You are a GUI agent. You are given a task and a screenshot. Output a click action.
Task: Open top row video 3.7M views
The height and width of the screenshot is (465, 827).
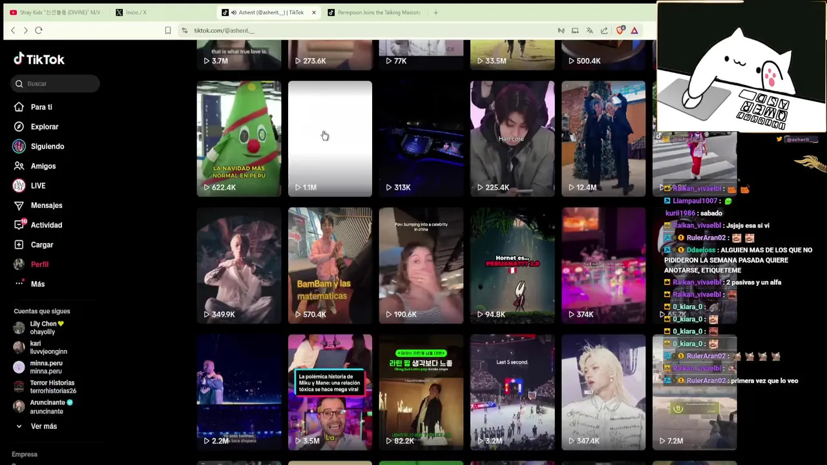(x=239, y=55)
